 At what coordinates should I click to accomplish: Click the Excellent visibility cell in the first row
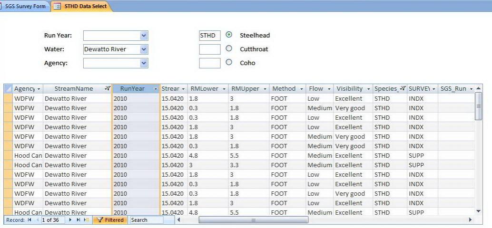[353, 98]
